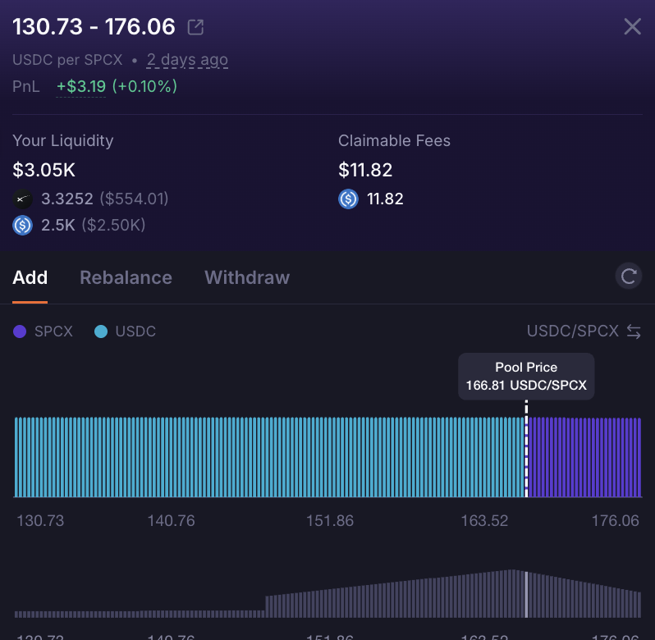This screenshot has width=655, height=640.
Task: Click the USDC coin icon under Your Liquidity
Action: tap(22, 226)
